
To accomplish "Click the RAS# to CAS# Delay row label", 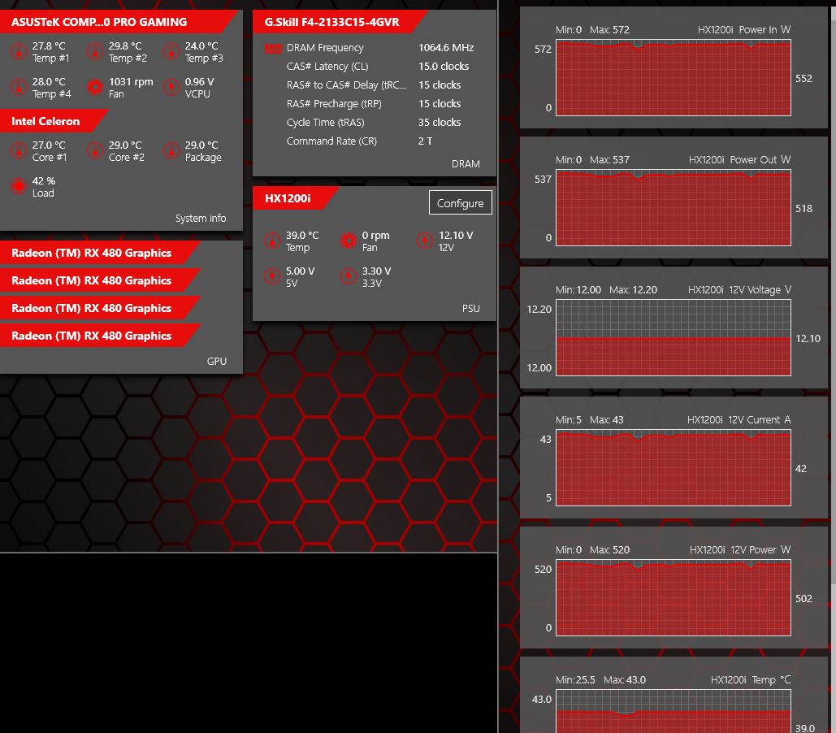I will (x=347, y=85).
